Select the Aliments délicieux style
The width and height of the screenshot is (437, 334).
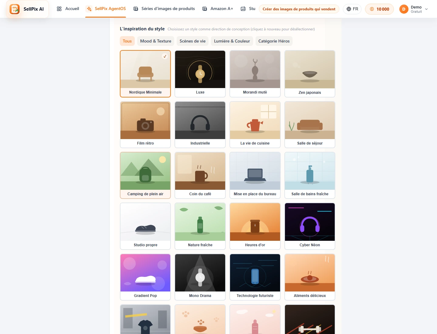[x=310, y=277]
